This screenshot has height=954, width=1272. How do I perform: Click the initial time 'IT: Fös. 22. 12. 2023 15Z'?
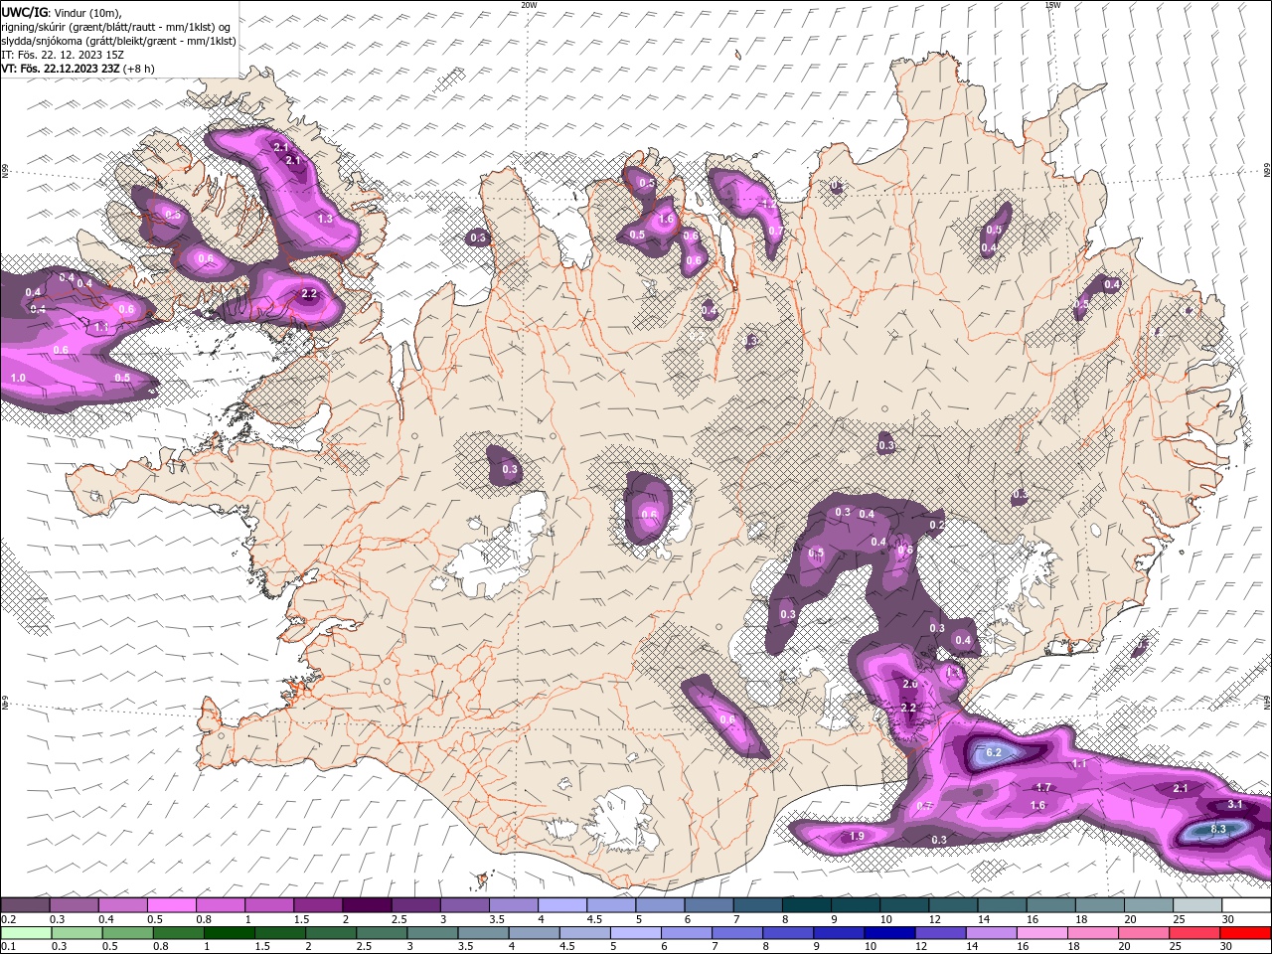point(63,55)
